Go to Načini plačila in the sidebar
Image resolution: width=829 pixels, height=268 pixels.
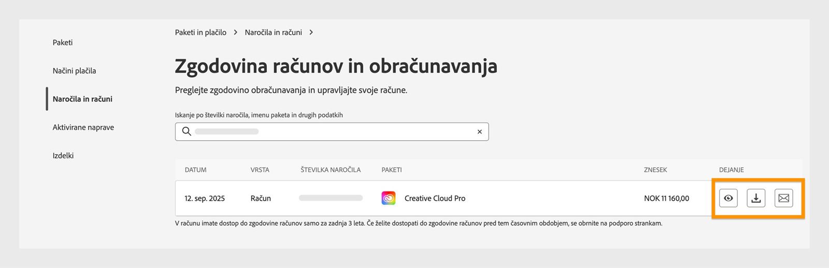tap(74, 71)
